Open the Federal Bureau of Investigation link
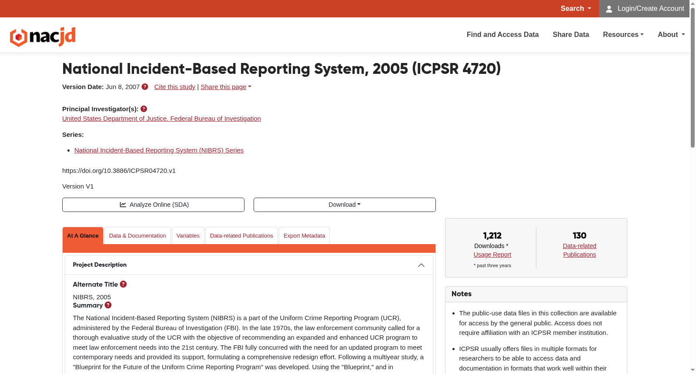This screenshot has width=696, height=374. (161, 119)
